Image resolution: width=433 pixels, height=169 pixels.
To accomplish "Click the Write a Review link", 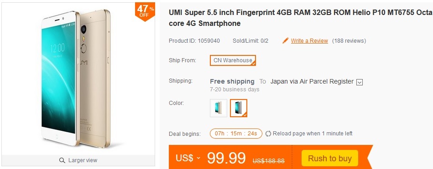I will (309, 41).
